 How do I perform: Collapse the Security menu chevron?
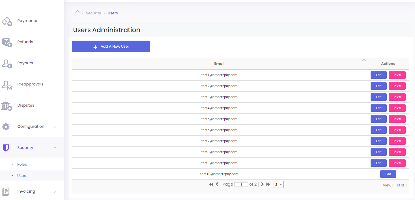point(55,148)
